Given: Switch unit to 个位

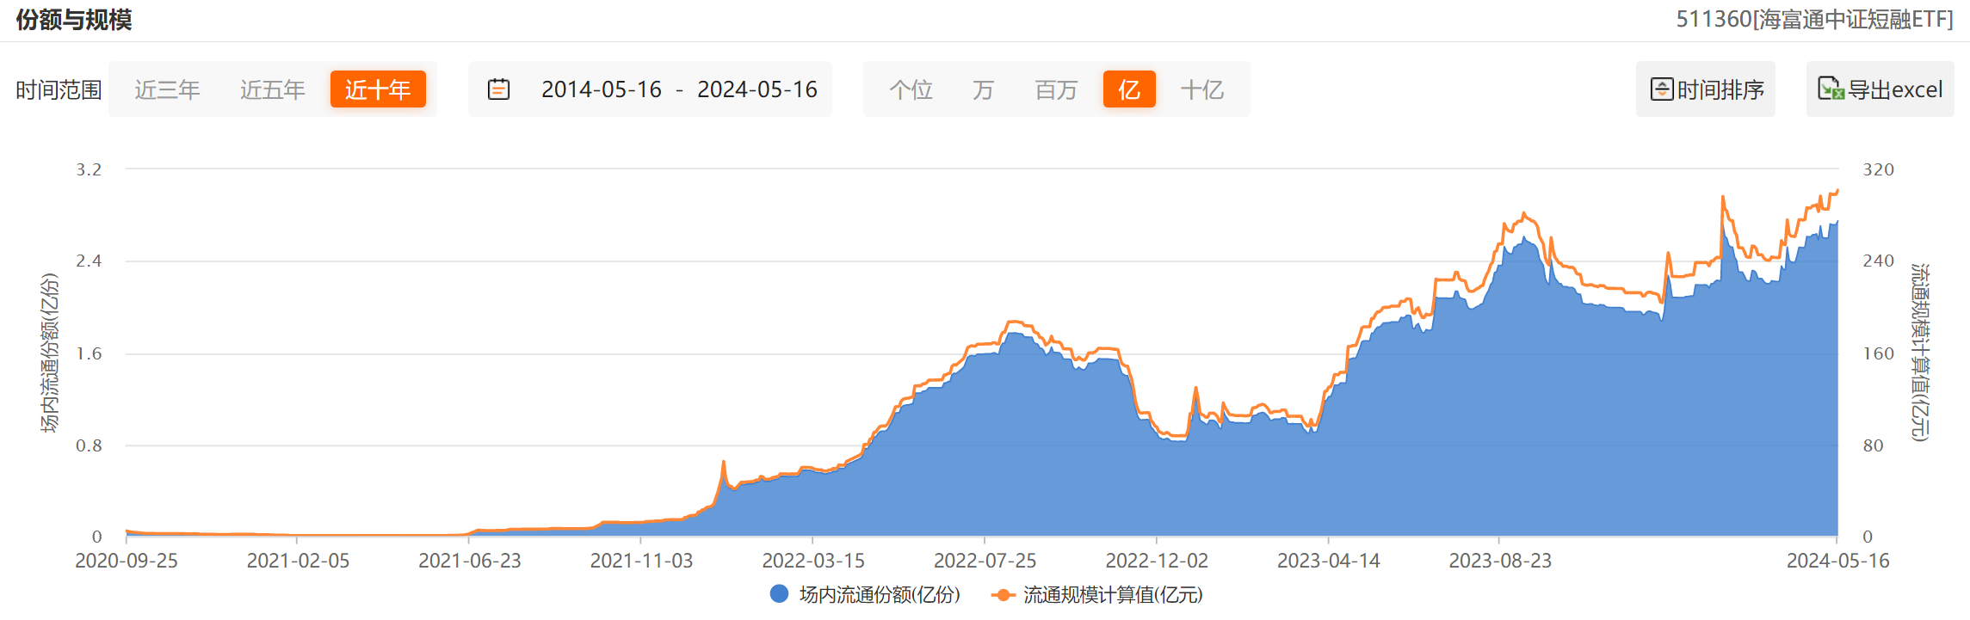Looking at the screenshot, I should click(x=911, y=89).
